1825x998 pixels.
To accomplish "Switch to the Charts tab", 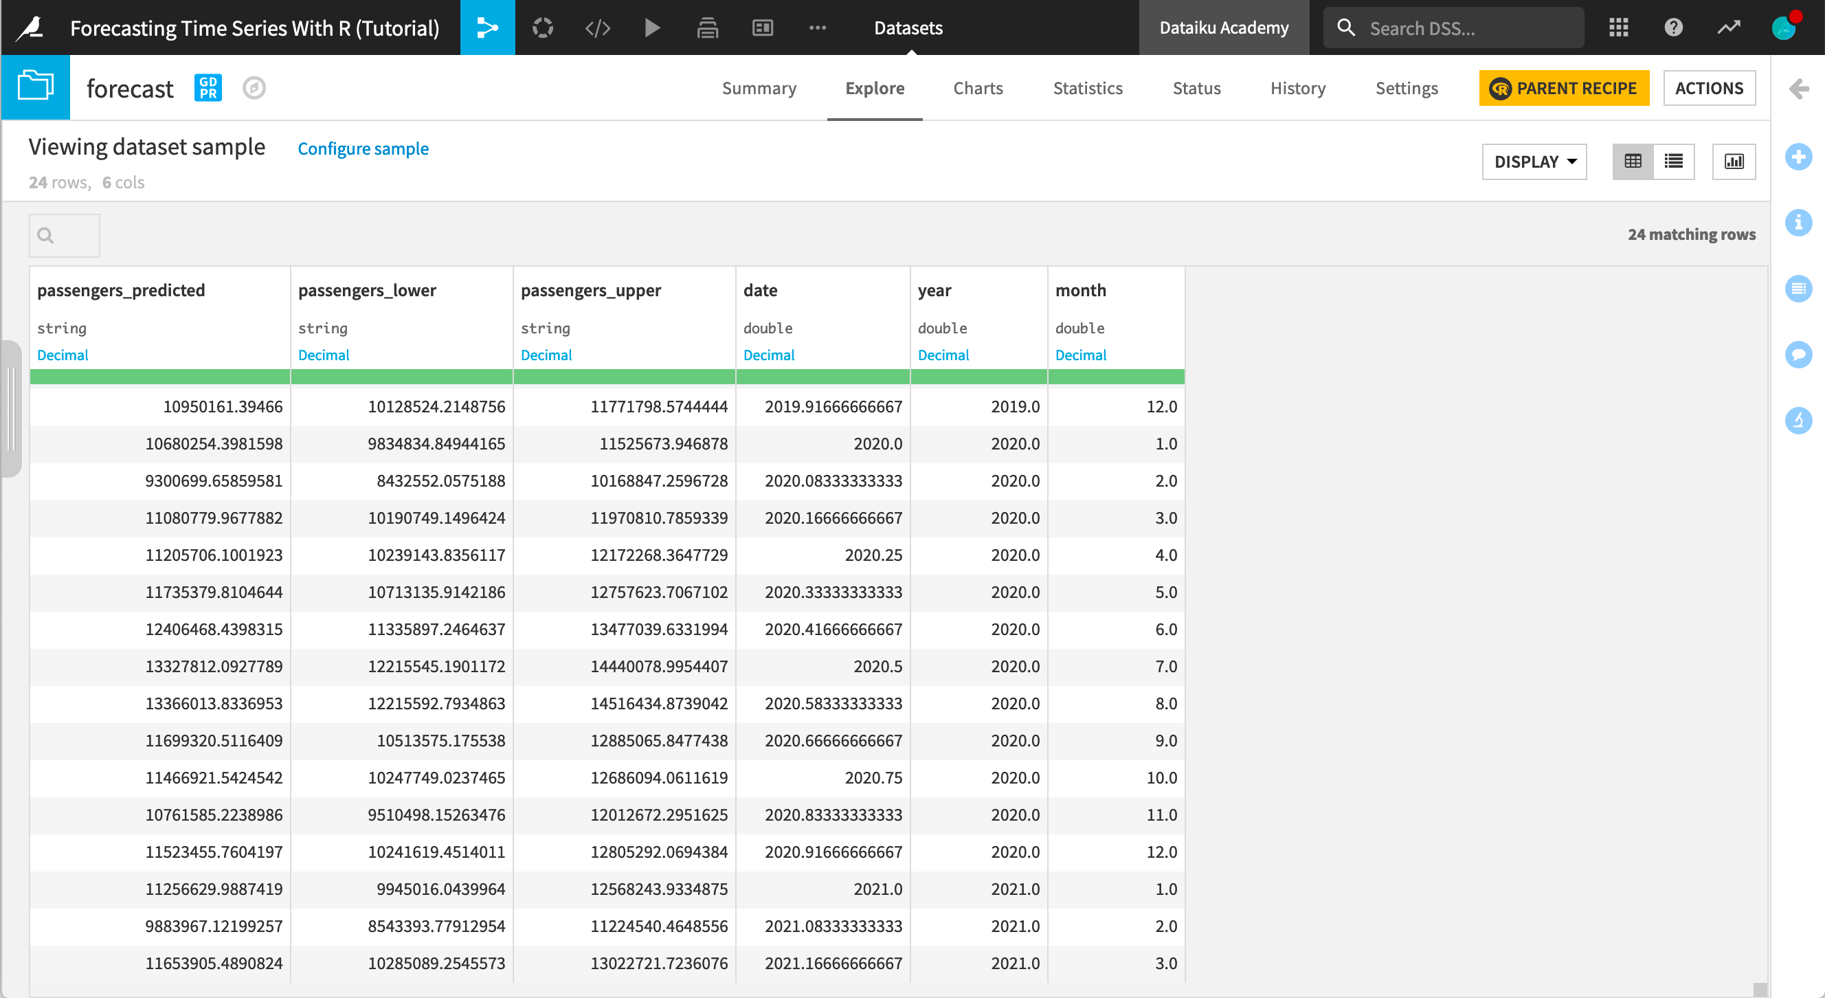I will (978, 88).
